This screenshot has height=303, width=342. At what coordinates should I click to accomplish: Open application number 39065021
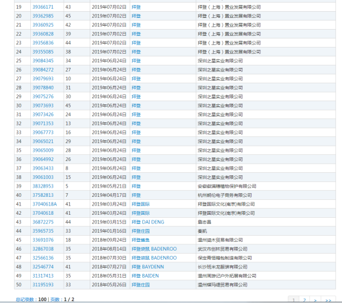[x=43, y=141]
